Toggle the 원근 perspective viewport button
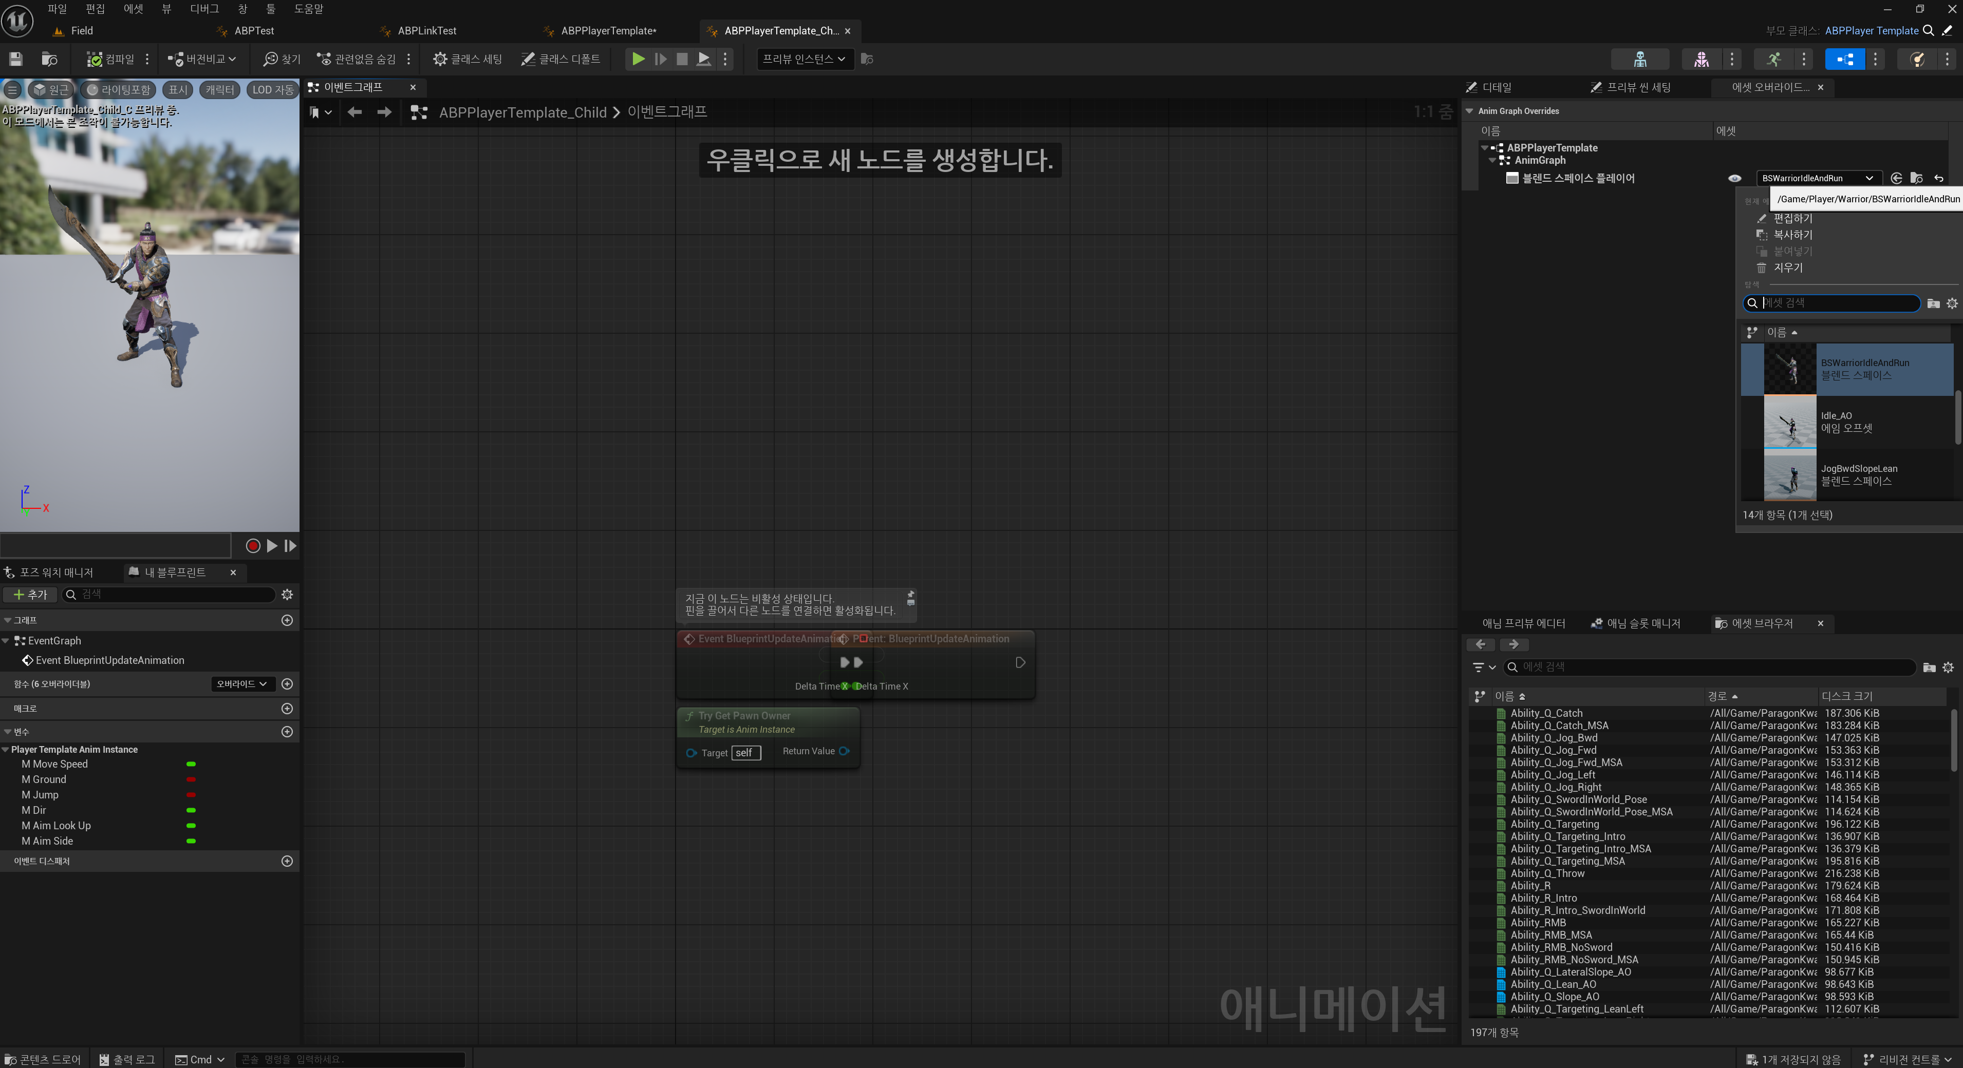The height and width of the screenshot is (1068, 1963). pyautogui.click(x=50, y=90)
